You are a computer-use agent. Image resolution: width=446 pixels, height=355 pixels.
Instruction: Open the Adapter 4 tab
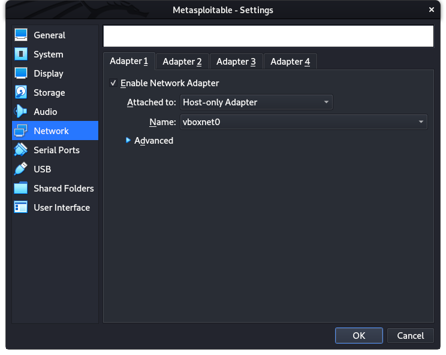click(x=290, y=62)
